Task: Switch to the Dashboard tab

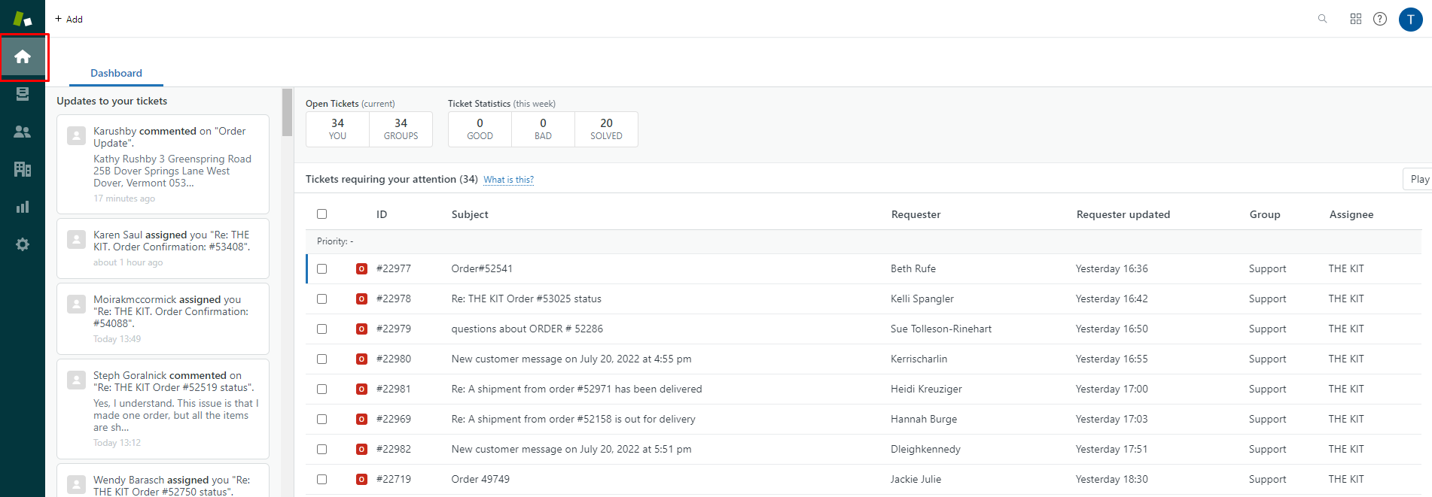Action: click(x=116, y=73)
